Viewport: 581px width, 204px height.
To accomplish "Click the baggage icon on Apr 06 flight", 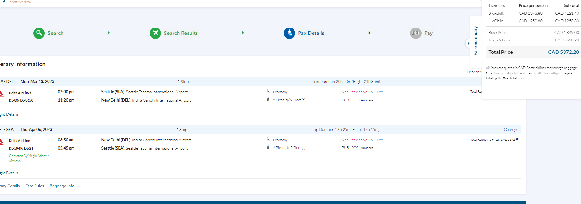I will pos(268,147).
